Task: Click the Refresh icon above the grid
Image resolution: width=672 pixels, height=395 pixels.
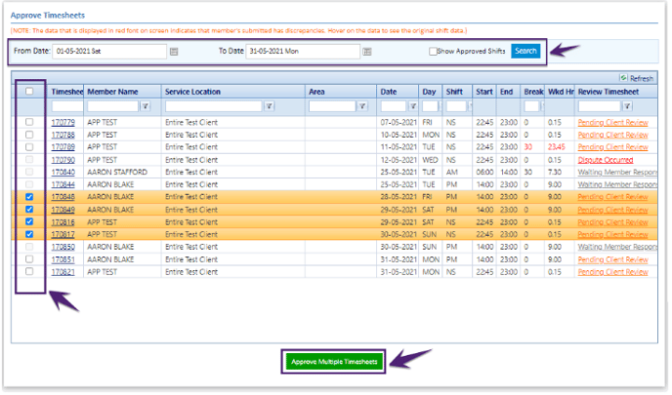Action: coord(623,77)
